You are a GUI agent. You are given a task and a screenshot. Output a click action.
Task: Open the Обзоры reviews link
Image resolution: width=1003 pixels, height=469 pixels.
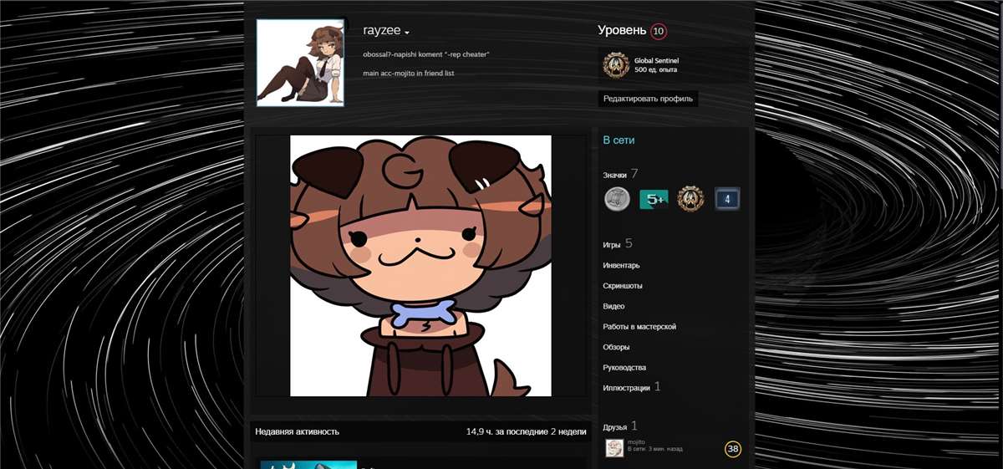coord(616,347)
